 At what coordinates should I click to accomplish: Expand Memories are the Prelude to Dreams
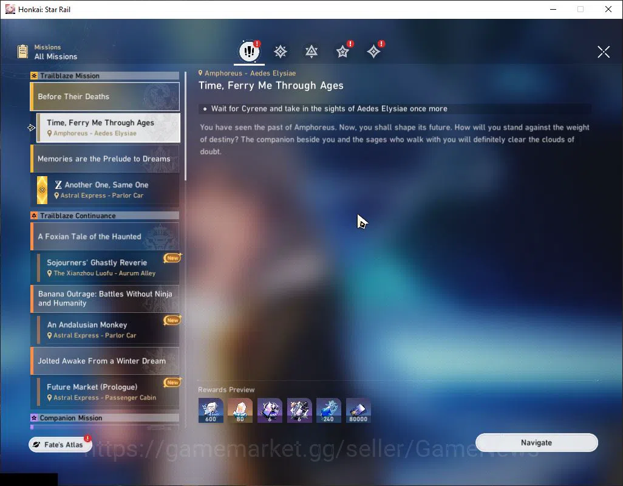(x=105, y=159)
